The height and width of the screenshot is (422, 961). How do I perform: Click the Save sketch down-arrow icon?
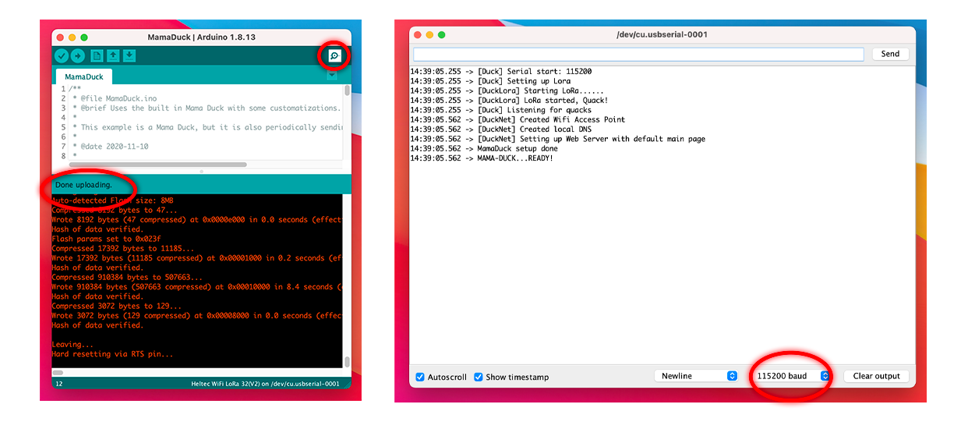point(129,55)
